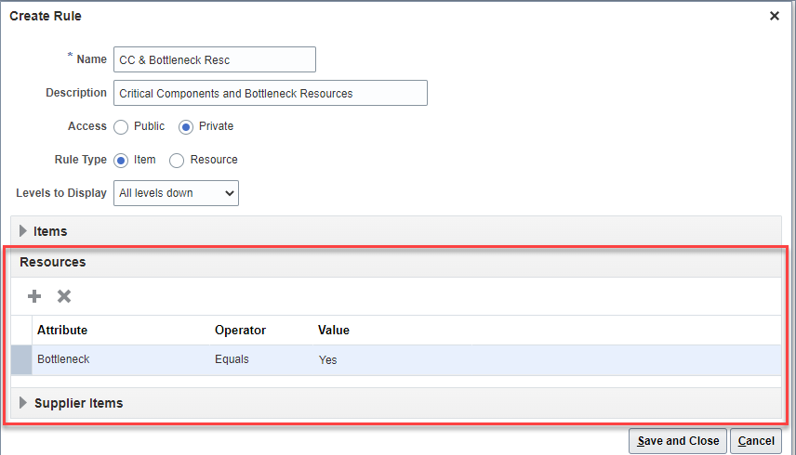Open the Levels to Display dropdown

click(x=176, y=193)
